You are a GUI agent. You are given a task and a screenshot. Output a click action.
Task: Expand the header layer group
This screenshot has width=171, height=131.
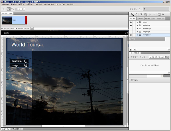[138, 22]
